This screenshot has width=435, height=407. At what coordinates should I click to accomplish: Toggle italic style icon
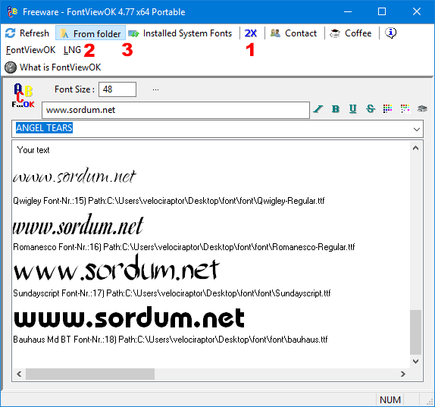(x=318, y=109)
